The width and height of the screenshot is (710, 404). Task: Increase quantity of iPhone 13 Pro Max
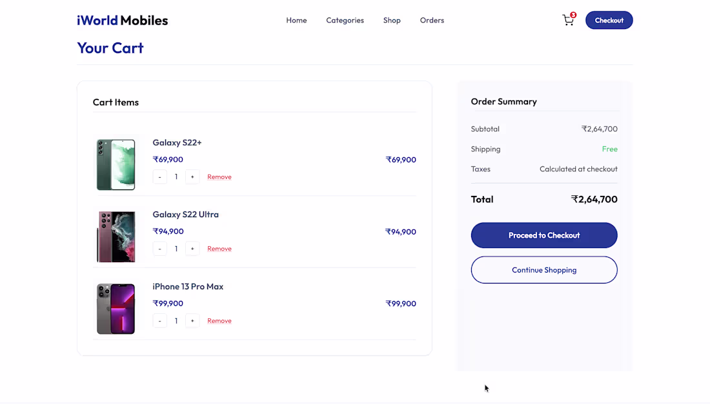pos(192,321)
